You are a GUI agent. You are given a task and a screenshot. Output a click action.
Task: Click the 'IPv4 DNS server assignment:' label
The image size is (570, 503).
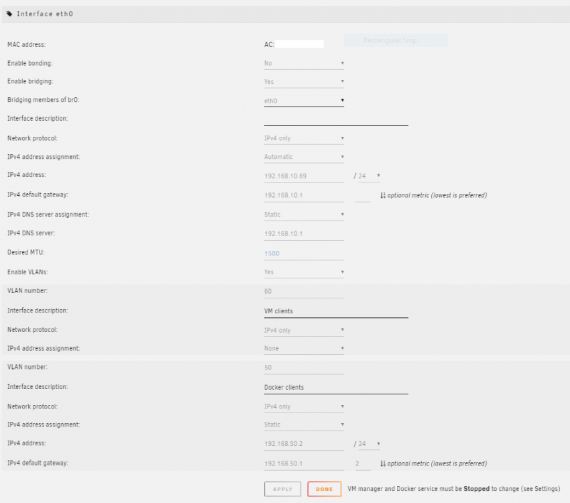click(48, 215)
